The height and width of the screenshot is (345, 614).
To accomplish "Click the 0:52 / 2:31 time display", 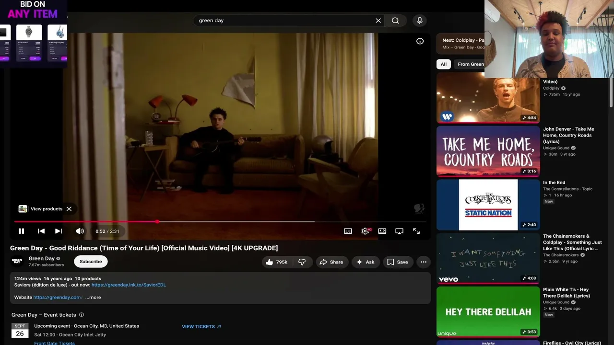I will pos(107,231).
